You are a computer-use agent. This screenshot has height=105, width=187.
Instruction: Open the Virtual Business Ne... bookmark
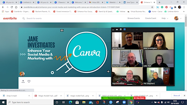137,12
